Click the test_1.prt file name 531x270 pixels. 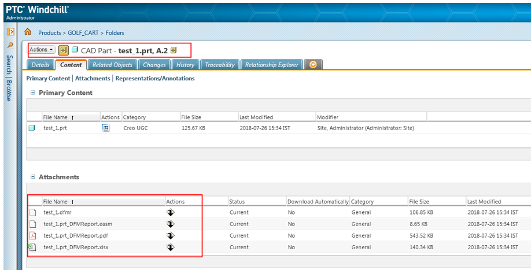pos(55,128)
